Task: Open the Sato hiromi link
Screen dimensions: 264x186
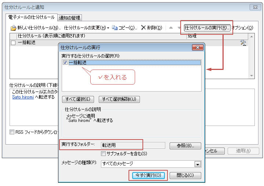Action: click(23, 97)
